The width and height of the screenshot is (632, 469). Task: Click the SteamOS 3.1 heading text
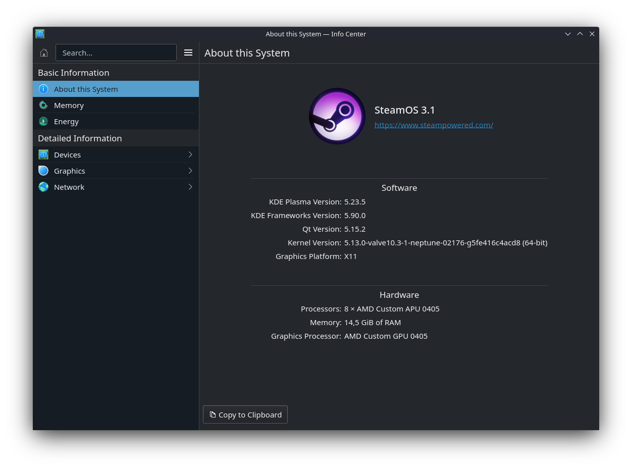pyautogui.click(x=405, y=110)
